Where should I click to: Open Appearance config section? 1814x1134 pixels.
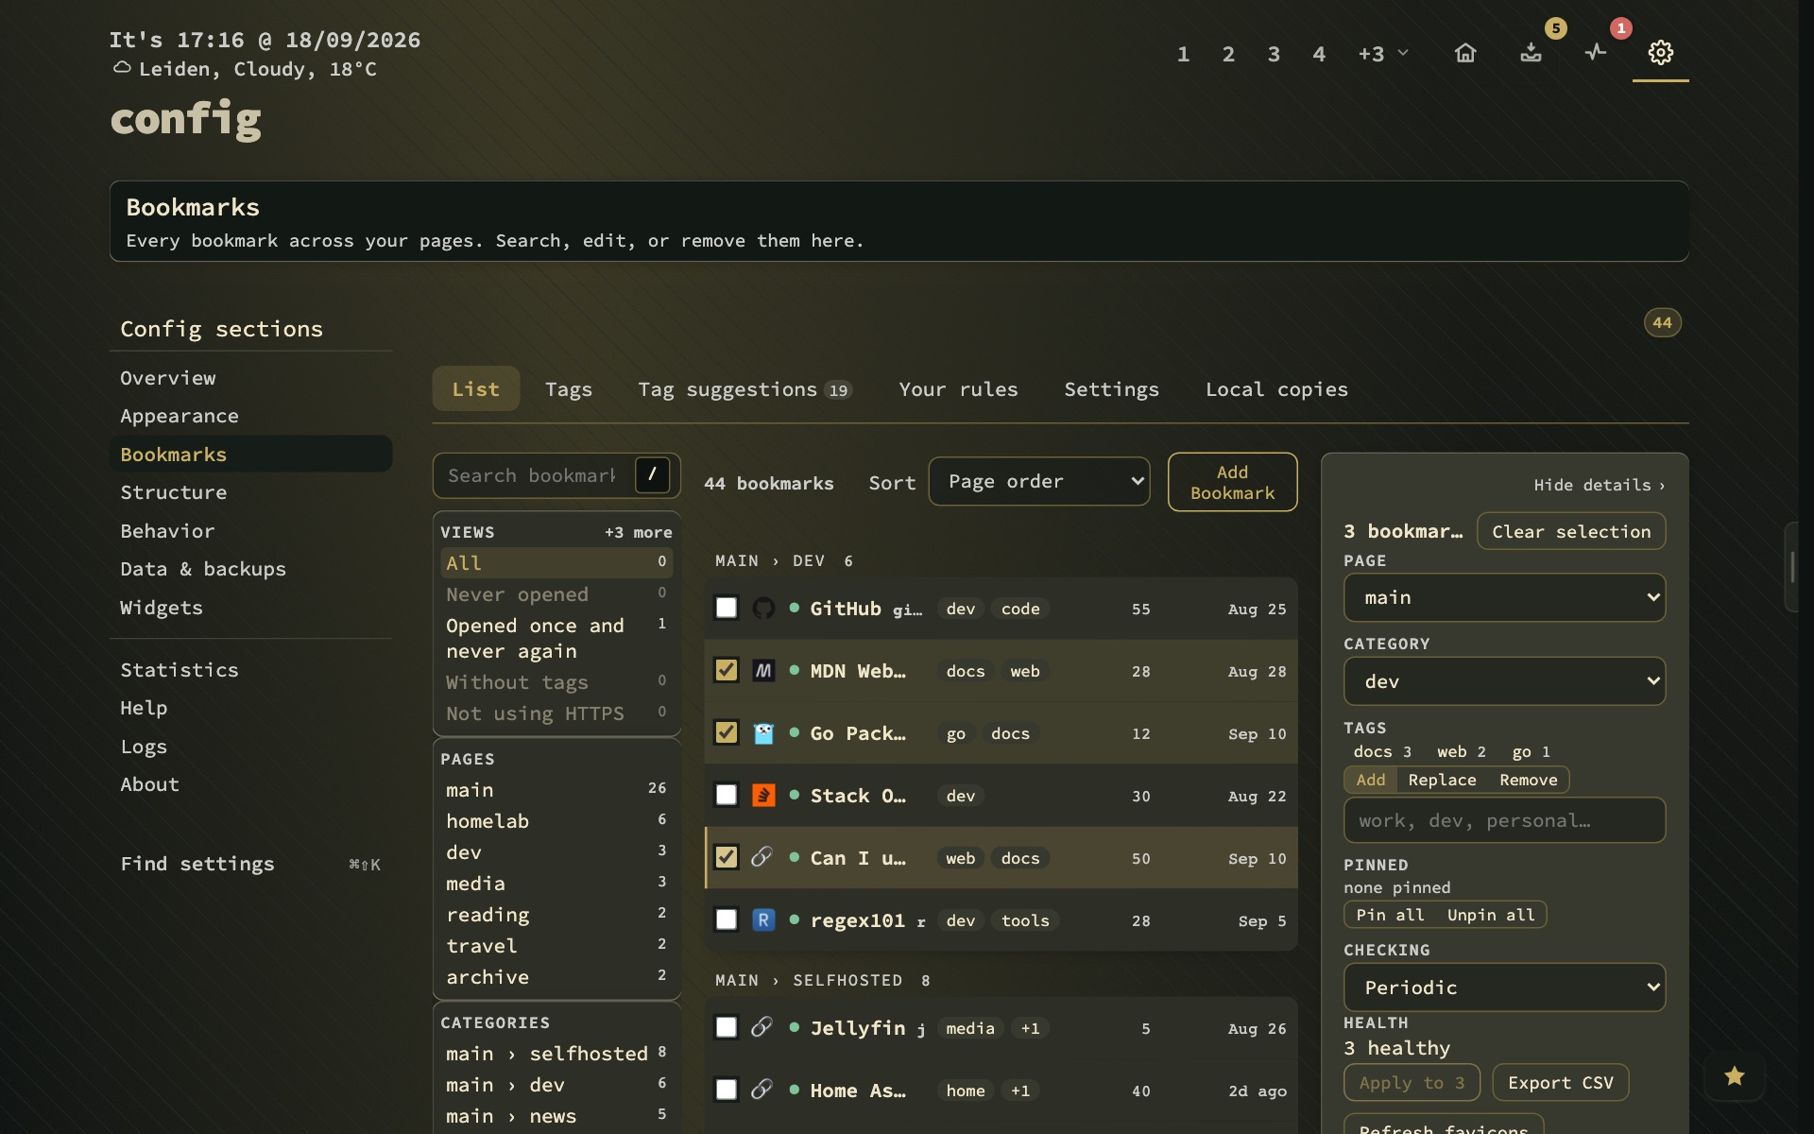(x=250, y=416)
